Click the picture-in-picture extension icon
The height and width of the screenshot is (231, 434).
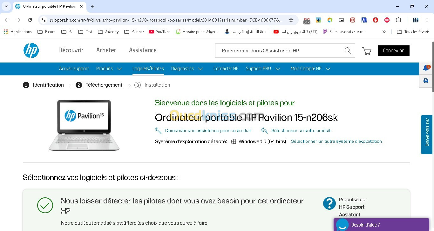coord(341,20)
